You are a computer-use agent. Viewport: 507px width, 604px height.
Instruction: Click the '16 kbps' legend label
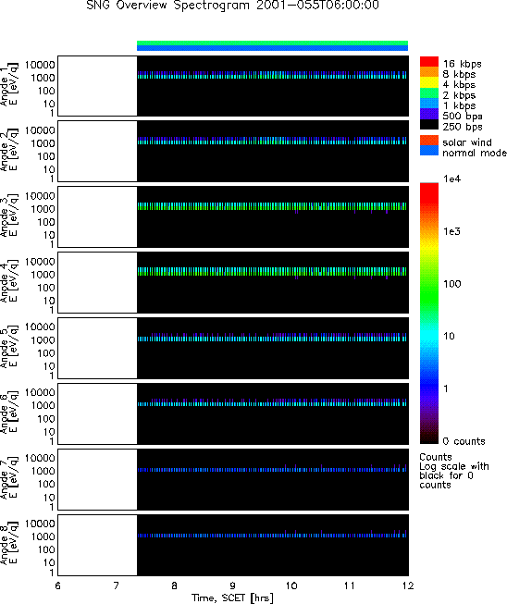(462, 64)
